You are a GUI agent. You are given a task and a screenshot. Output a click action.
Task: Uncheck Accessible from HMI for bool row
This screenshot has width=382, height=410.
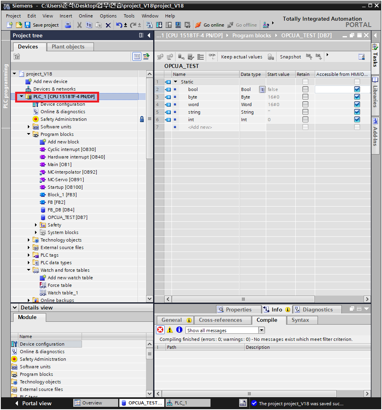(x=357, y=89)
